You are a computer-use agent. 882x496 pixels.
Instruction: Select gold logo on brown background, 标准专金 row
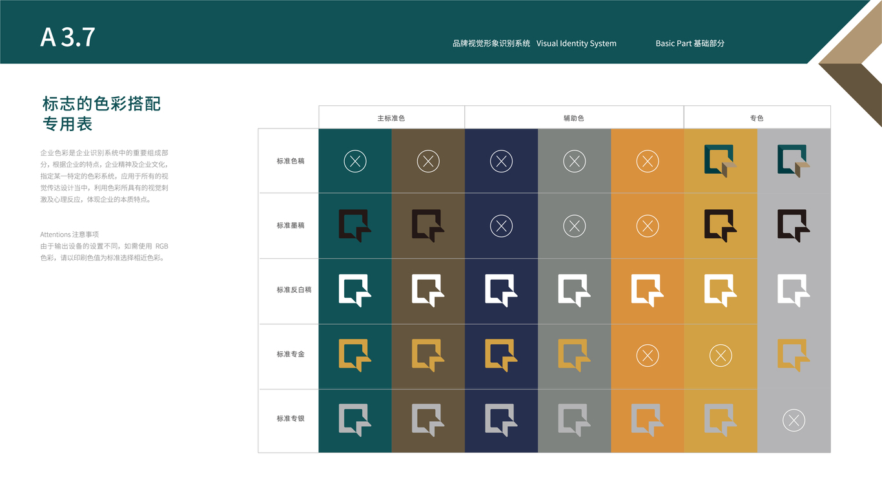click(x=428, y=355)
